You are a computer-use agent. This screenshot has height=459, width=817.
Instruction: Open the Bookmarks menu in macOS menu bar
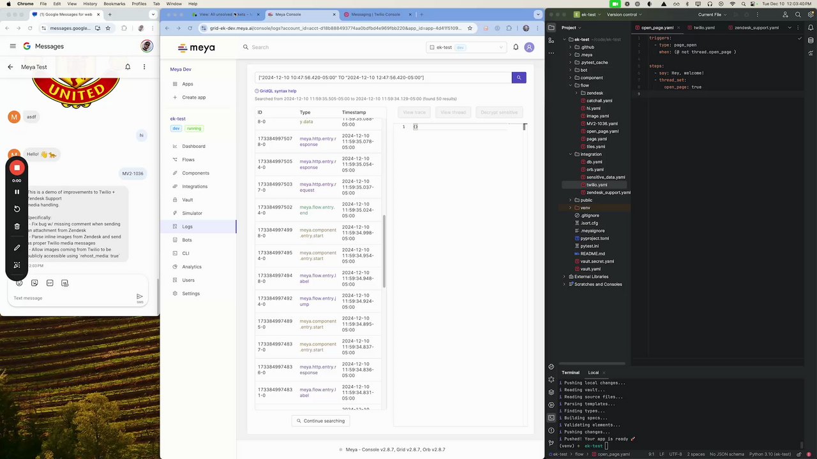114,4
